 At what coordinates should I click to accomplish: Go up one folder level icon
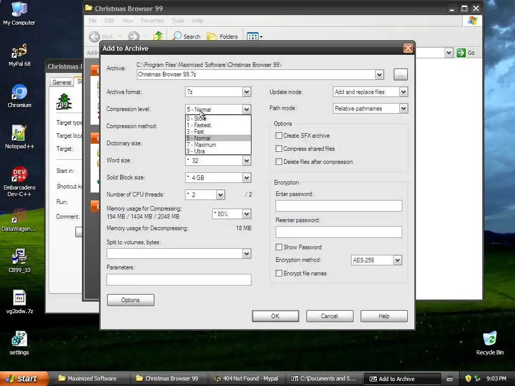click(x=158, y=36)
